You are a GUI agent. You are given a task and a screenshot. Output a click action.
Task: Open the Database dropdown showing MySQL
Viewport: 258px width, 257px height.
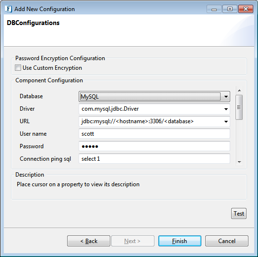click(154, 96)
